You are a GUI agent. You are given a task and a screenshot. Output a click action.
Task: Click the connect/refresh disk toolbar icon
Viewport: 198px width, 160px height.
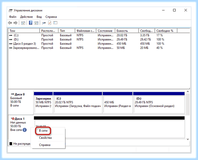click(x=44, y=23)
